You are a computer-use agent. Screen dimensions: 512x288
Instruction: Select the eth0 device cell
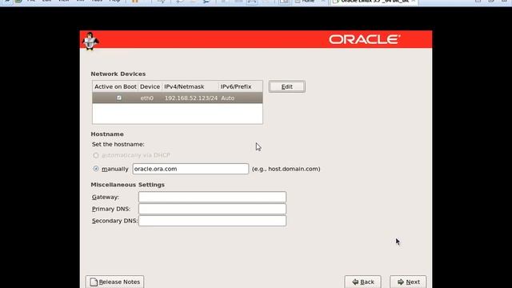tap(147, 98)
